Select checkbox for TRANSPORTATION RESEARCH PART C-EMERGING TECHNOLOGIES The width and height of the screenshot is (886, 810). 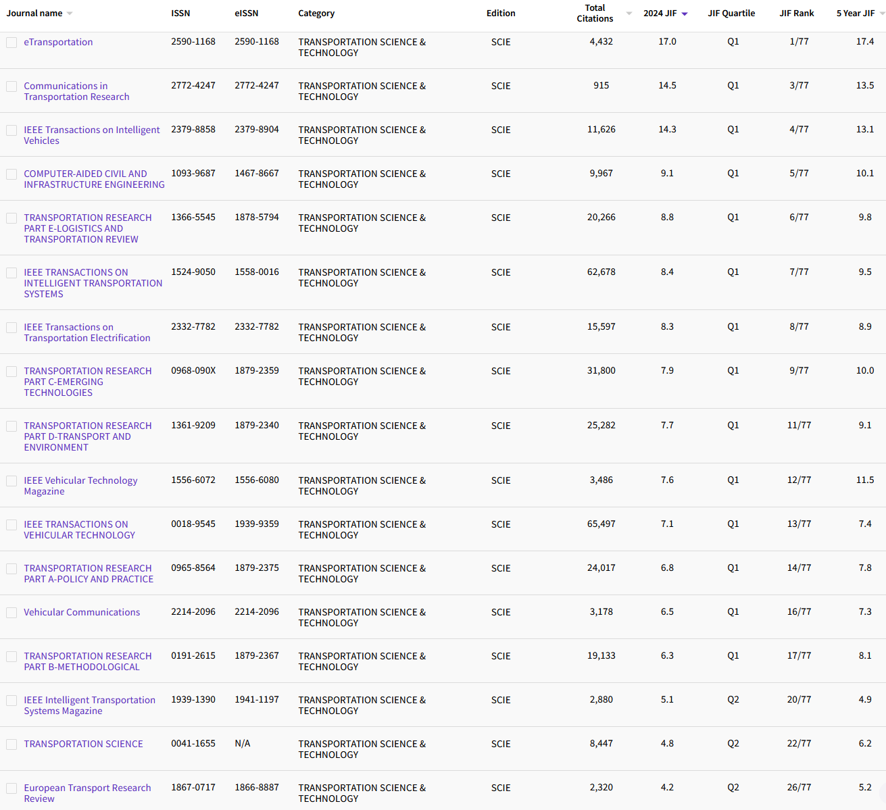pyautogui.click(x=11, y=371)
